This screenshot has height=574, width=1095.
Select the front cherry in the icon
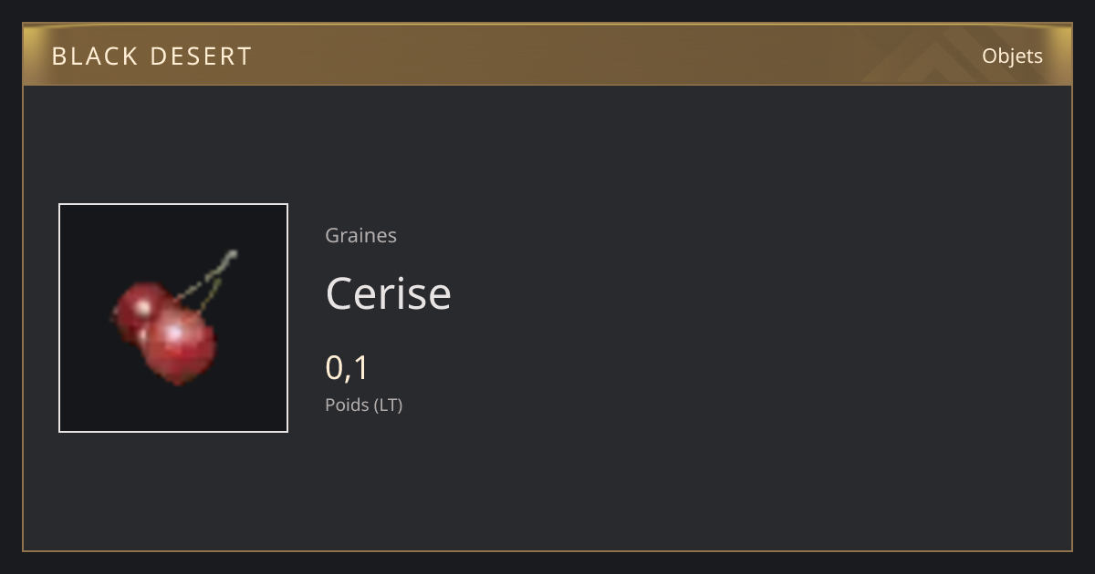180,346
